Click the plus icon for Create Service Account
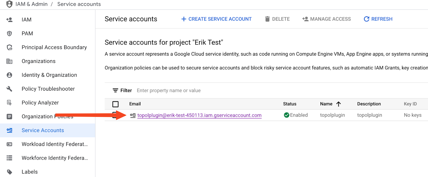The width and height of the screenshot is (428, 177). 184,19
